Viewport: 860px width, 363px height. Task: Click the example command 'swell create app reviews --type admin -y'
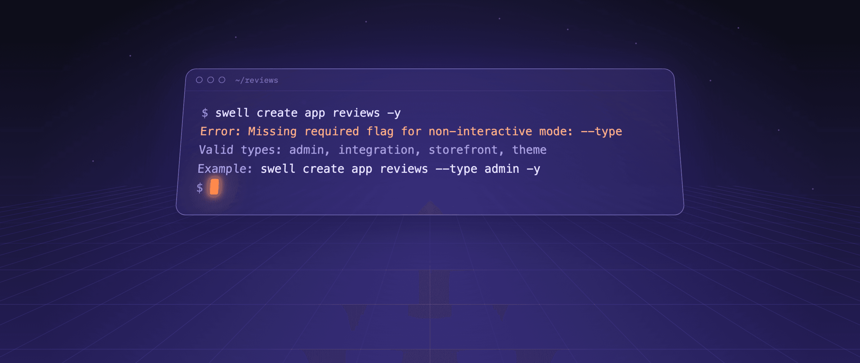pyautogui.click(x=400, y=169)
